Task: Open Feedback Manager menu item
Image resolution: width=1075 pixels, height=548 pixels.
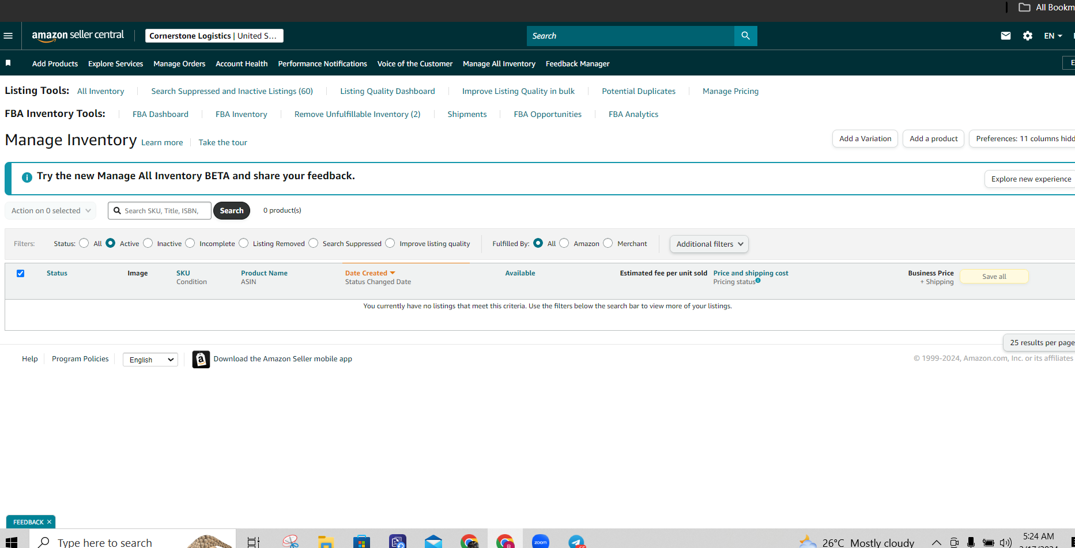Action: click(x=578, y=63)
